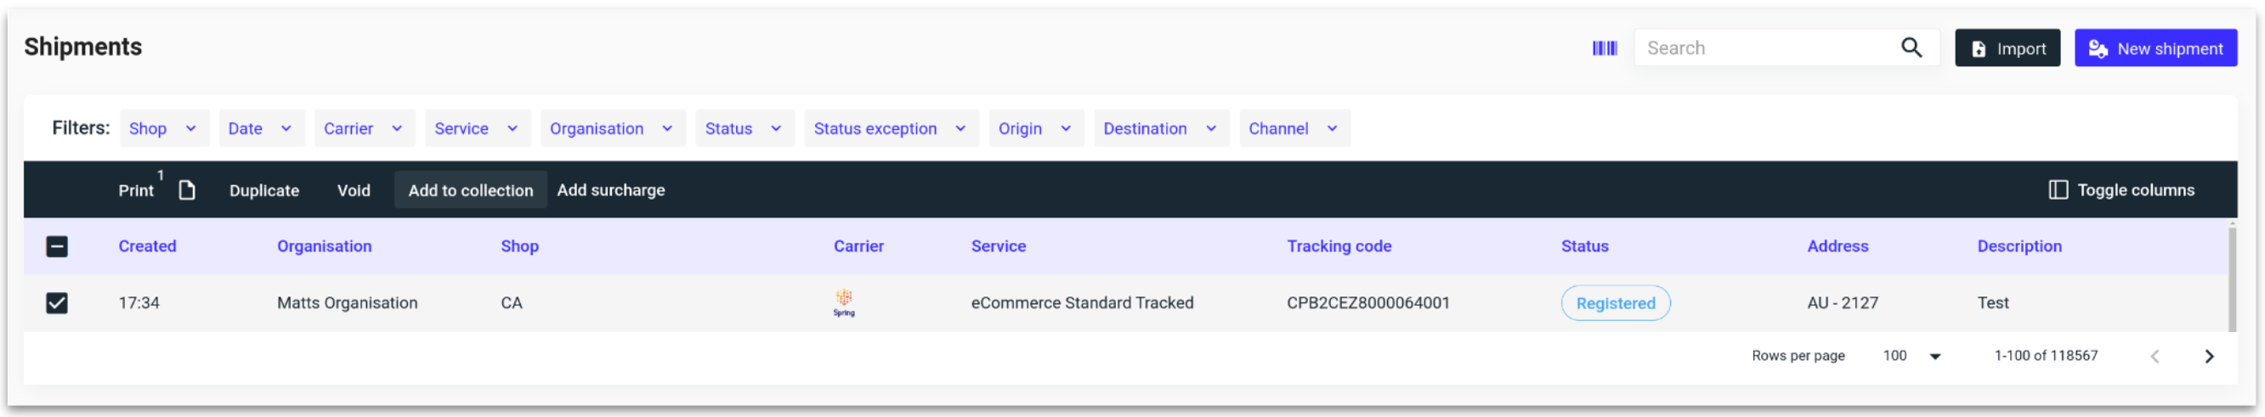The width and height of the screenshot is (2265, 417).
Task: Choose Duplicate in the action bar
Action: (263, 190)
